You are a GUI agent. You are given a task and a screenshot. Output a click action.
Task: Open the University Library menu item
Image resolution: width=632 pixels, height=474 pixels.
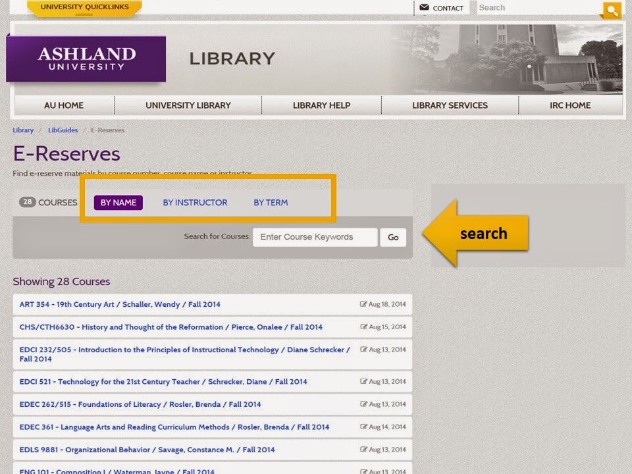pos(188,105)
